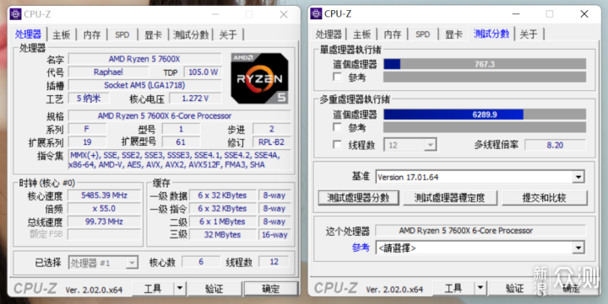Click the single-thread reference bar
The height and width of the screenshot is (304, 608).
[x=485, y=77]
